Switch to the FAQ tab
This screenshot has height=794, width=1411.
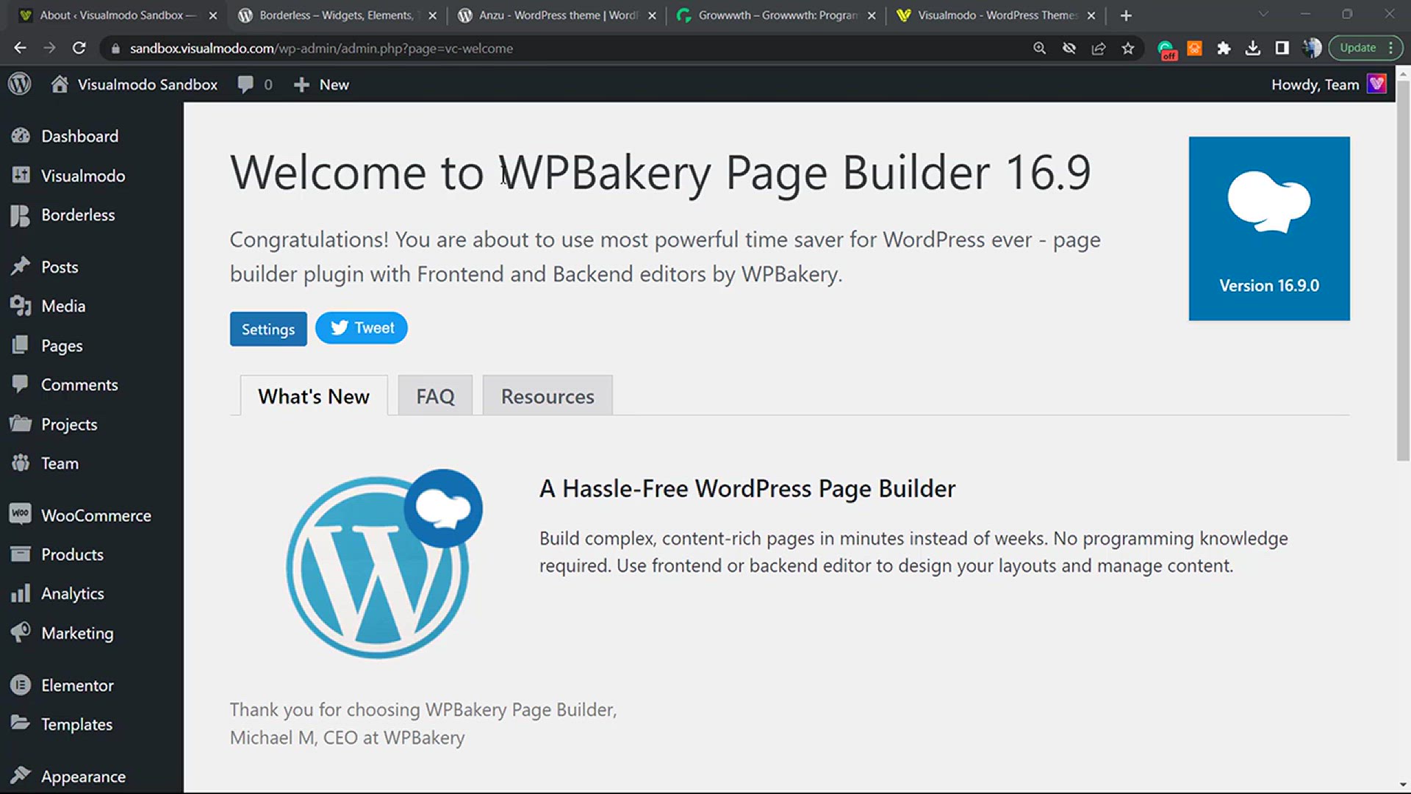435,396
